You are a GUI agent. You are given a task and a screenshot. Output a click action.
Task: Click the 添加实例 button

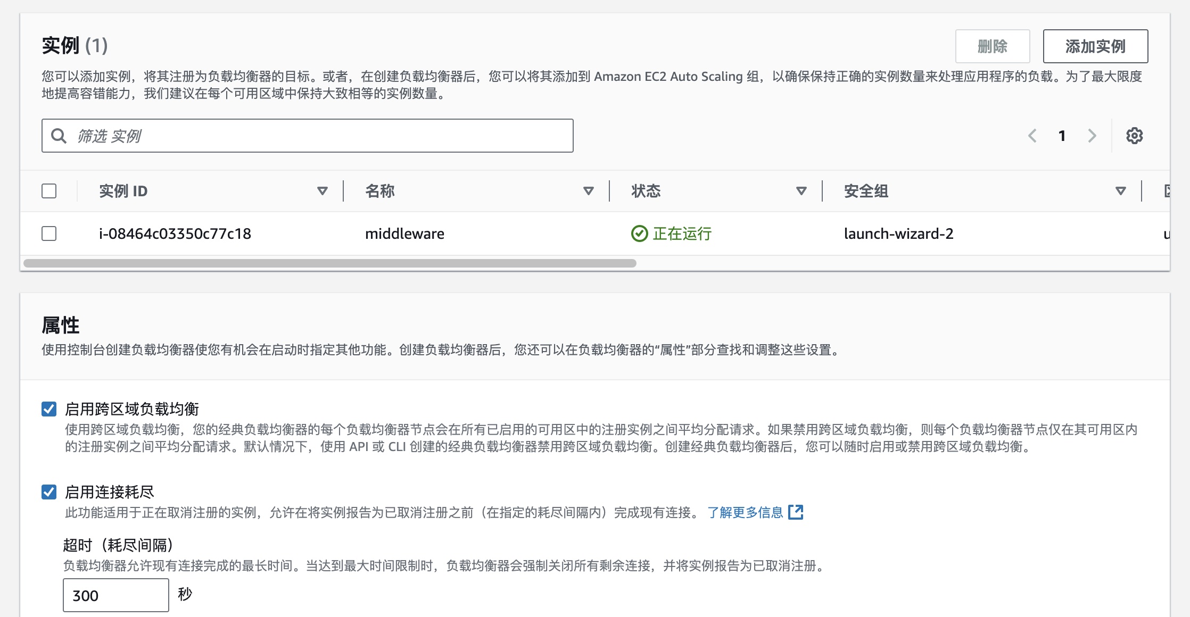pos(1095,46)
